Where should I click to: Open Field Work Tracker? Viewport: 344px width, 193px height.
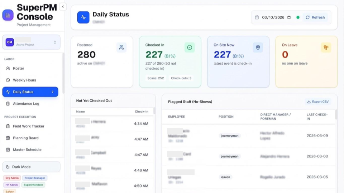(x=30, y=126)
